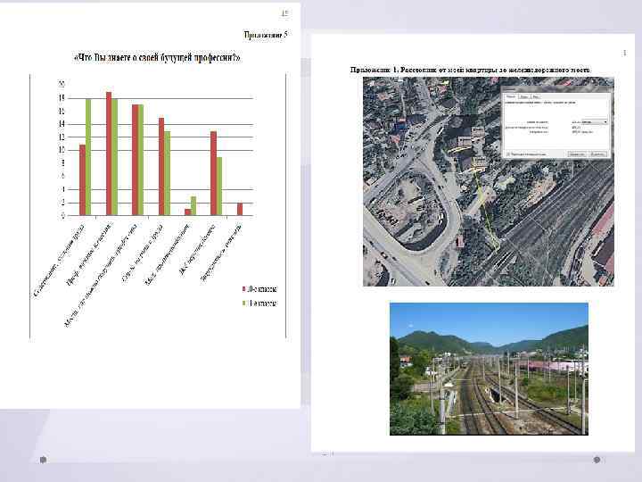Click the chart title about future profession
The width and height of the screenshot is (642, 482).
coord(157,58)
